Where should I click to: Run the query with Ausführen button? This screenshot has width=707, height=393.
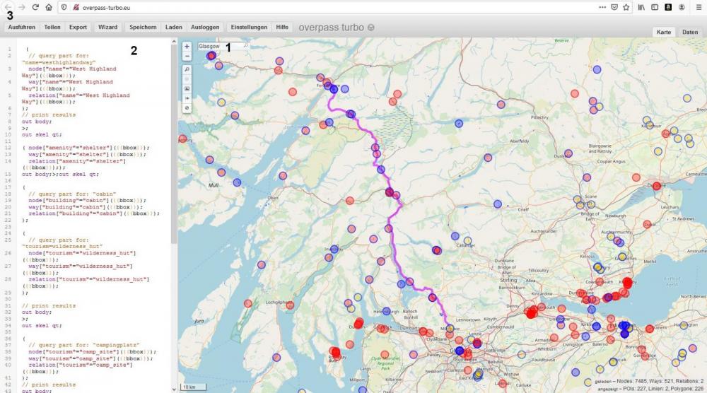[x=22, y=27]
